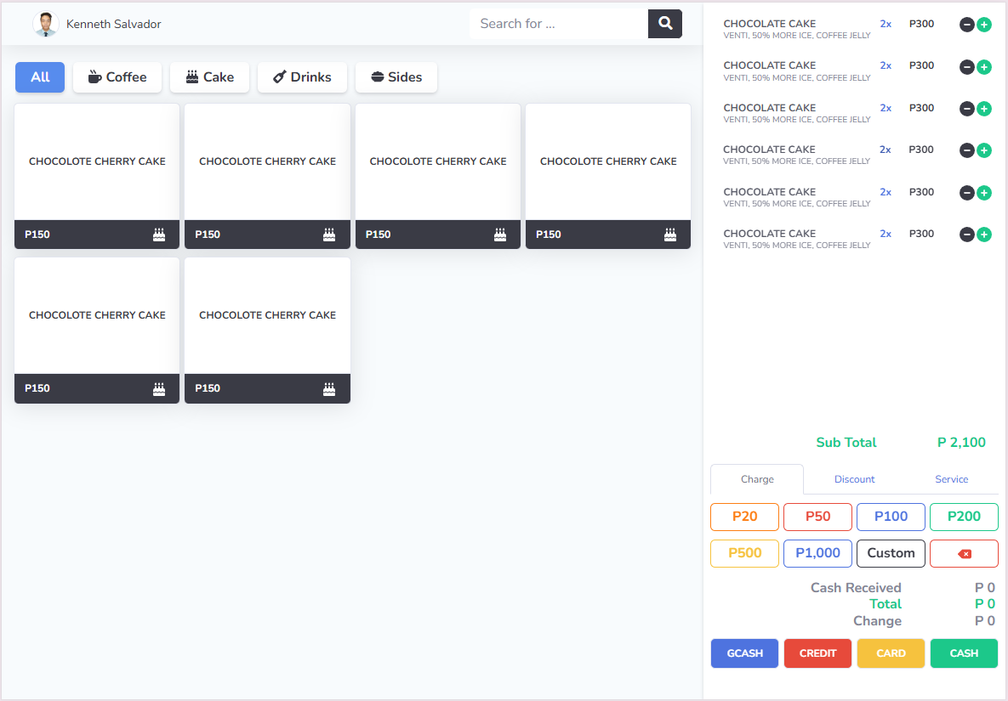Switch to the Discount tab
Screen dimensions: 1008x701
point(854,479)
